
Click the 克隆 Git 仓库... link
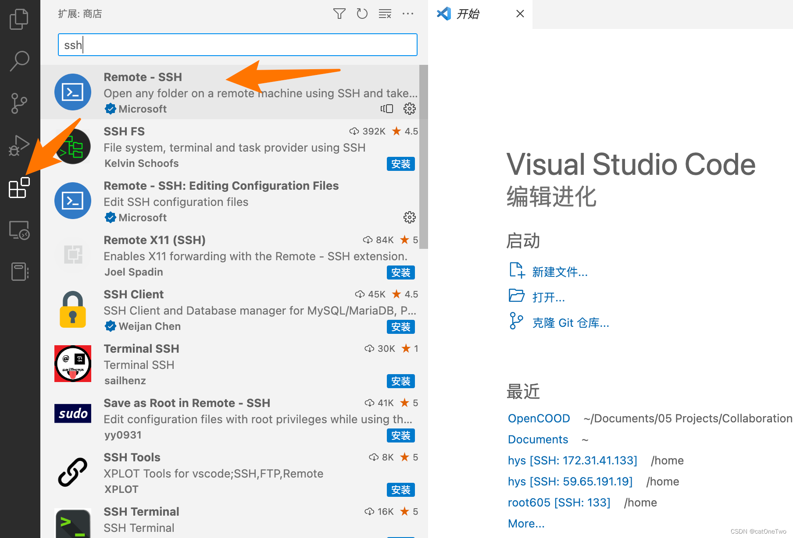570,323
